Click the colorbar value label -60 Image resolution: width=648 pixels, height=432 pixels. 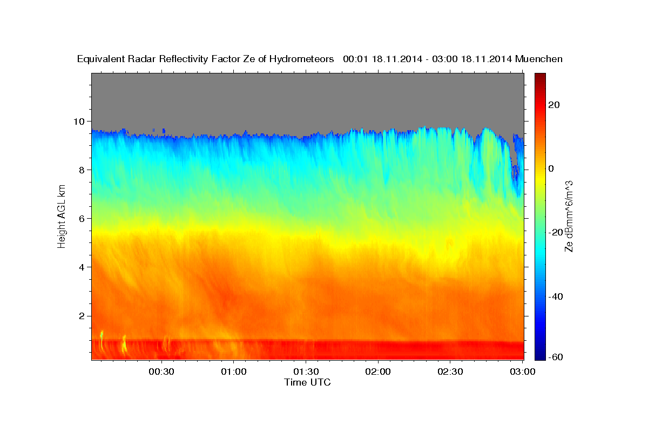tap(556, 356)
